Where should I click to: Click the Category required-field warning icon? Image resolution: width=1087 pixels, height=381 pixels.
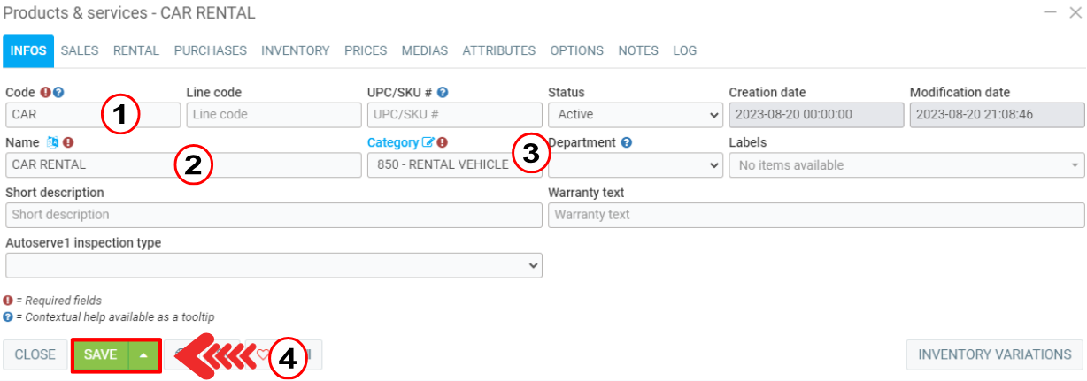pyautogui.click(x=443, y=142)
